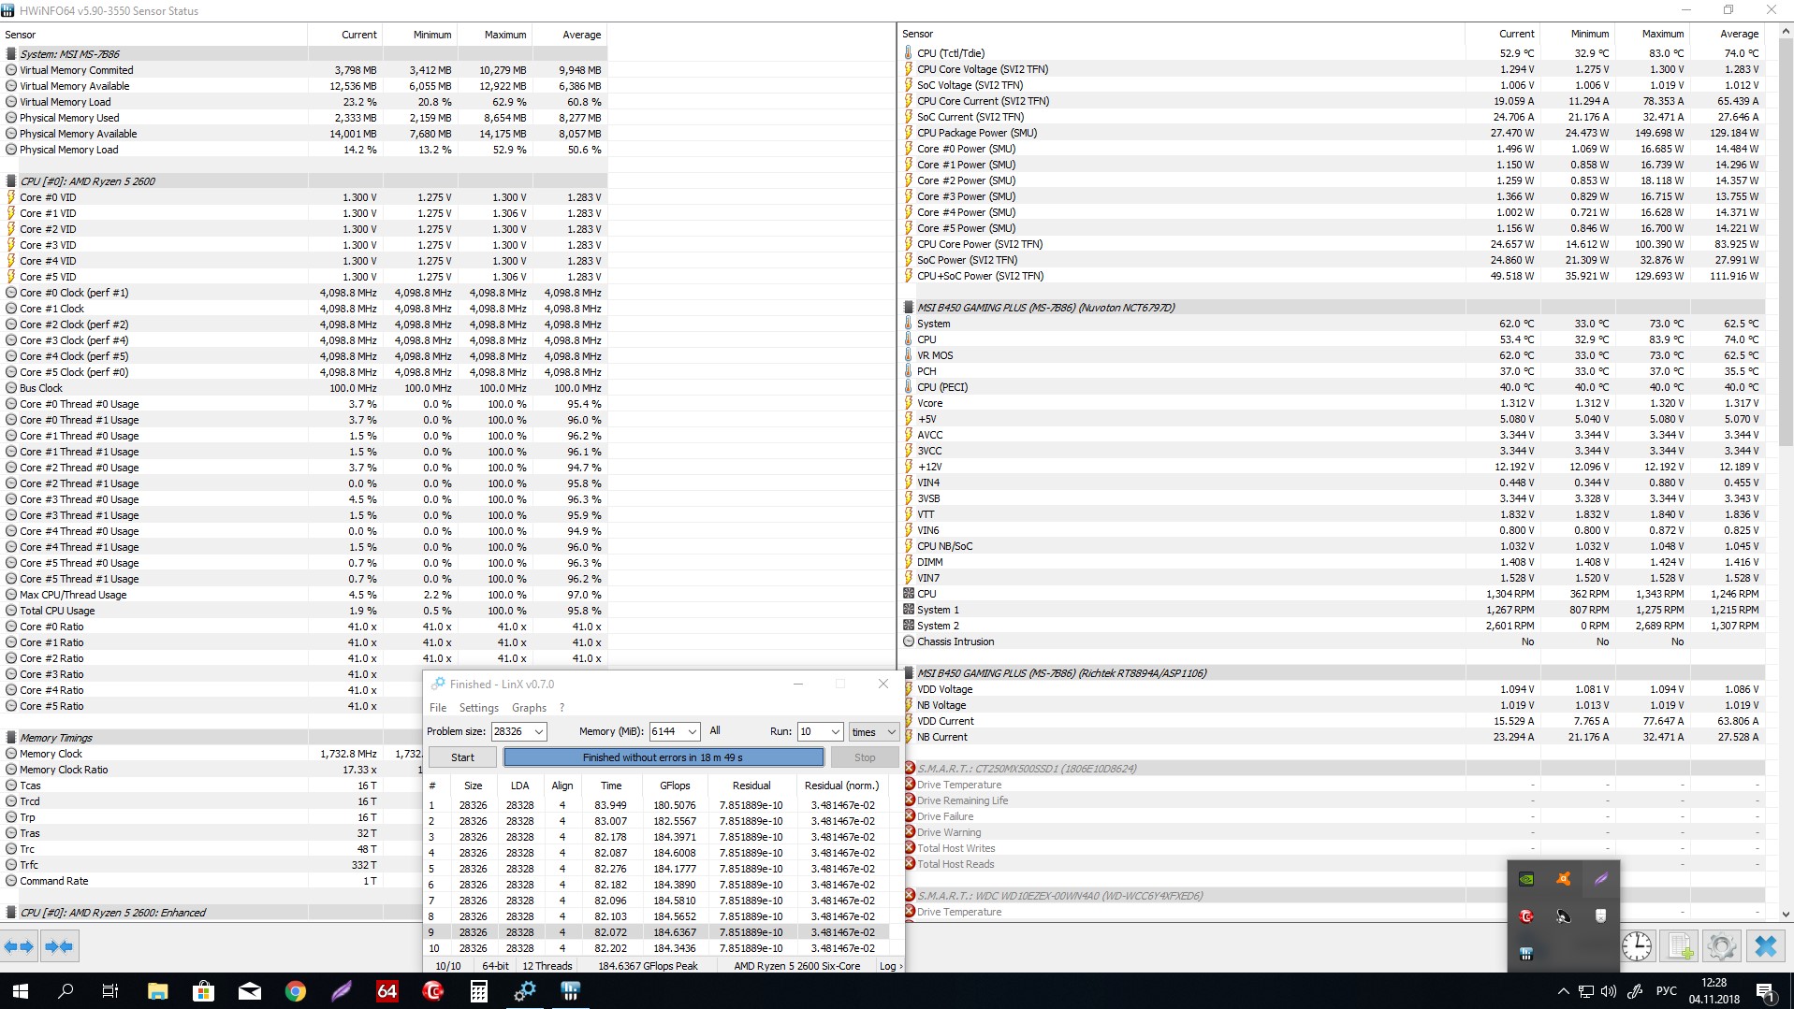Open the File menu in LinX

click(438, 708)
